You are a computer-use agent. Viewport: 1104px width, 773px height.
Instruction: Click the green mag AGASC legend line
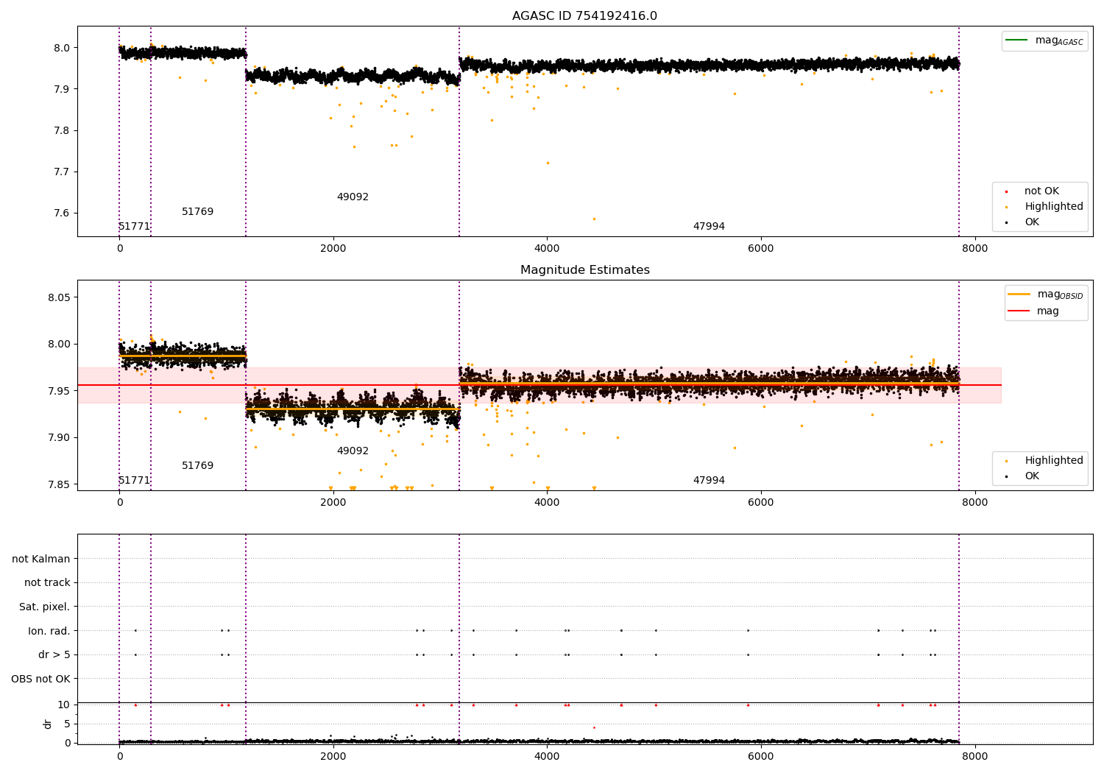(x=1017, y=40)
